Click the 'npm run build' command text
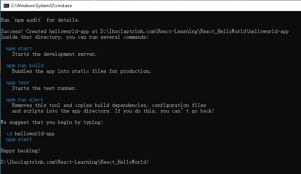The height and width of the screenshot is (174, 301). [x=25, y=66]
